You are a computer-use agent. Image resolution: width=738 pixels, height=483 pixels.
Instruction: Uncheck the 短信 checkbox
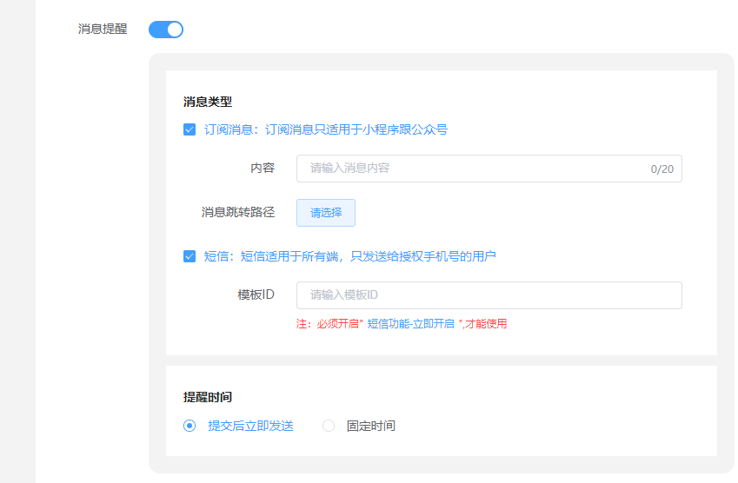click(x=189, y=256)
